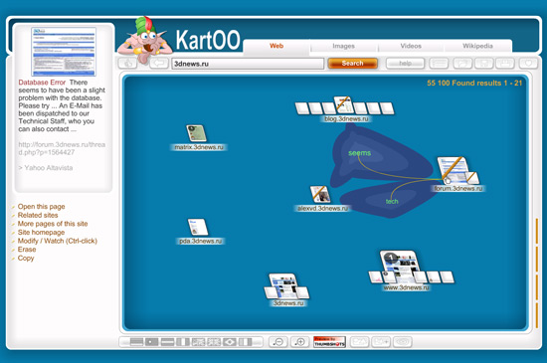The height and width of the screenshot is (363, 547).
Task: Click the thumbs-up icon beside the search box
Action: (127, 63)
